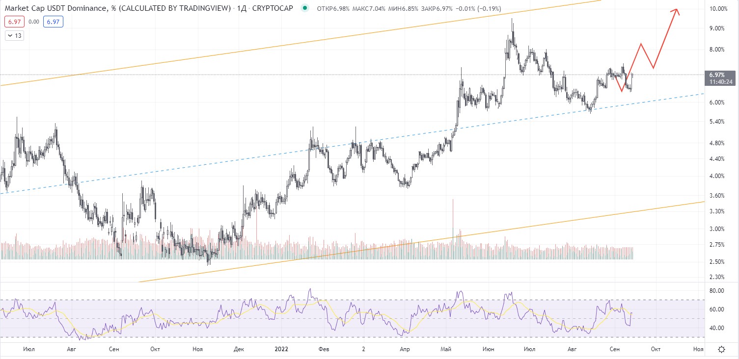This screenshot has width=739, height=359.
Task: Click the Май label on time axis
Action: [446, 349]
